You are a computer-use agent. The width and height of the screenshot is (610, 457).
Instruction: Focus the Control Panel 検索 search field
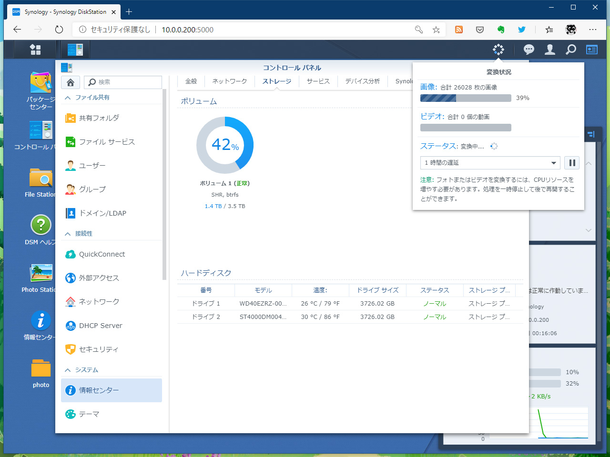tap(123, 82)
